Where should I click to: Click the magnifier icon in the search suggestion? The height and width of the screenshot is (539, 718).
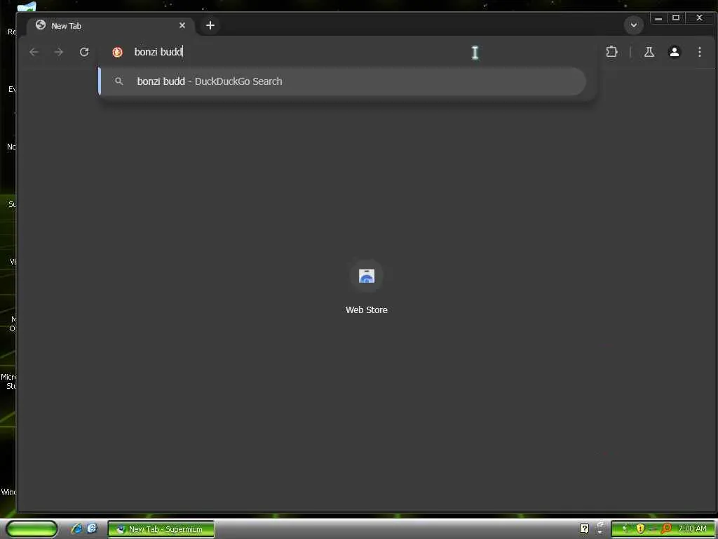click(x=119, y=81)
